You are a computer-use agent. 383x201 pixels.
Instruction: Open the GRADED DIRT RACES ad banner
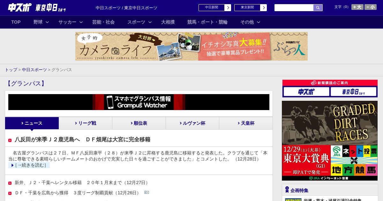330,141
